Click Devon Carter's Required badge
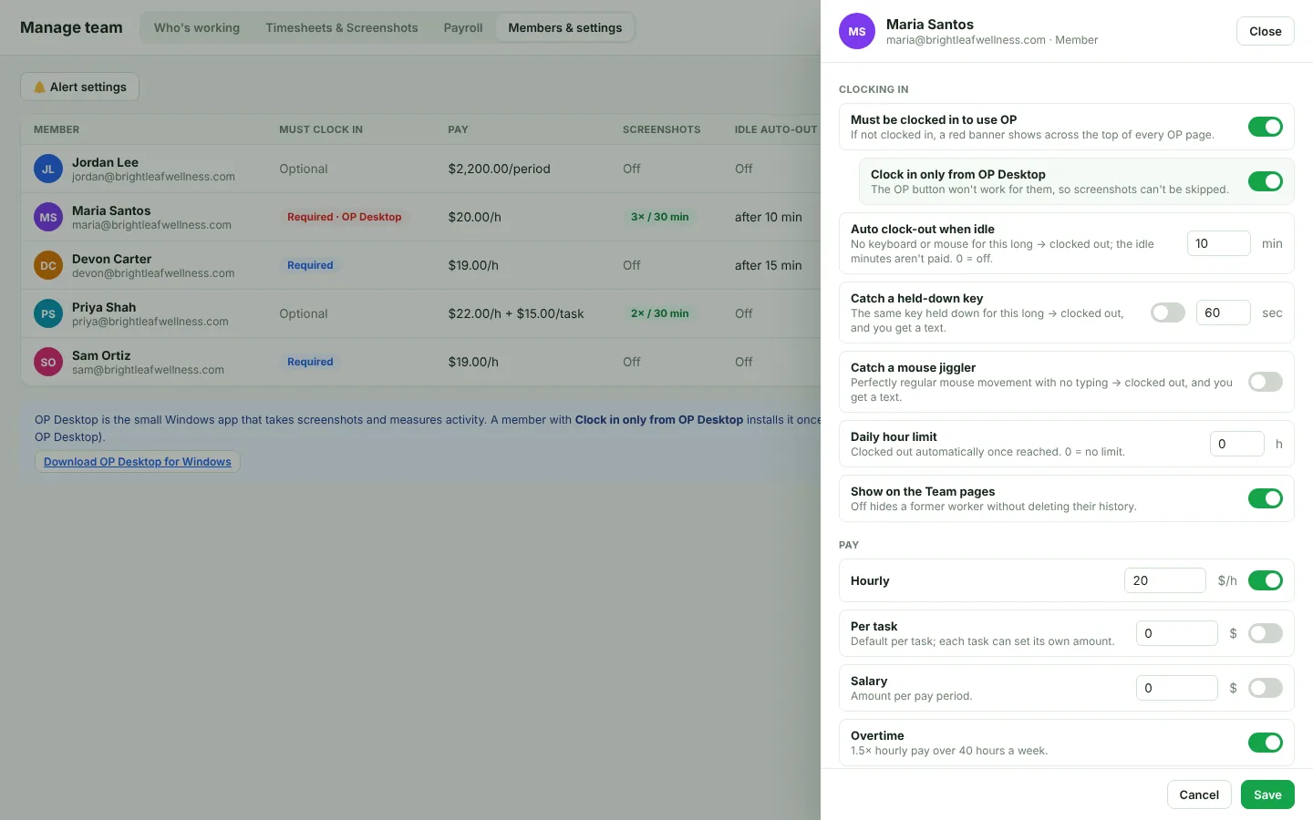 point(310,265)
